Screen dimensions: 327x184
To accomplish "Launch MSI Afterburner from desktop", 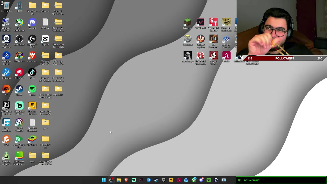I will coord(19,25).
